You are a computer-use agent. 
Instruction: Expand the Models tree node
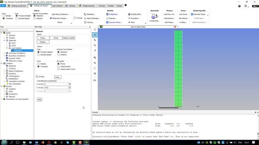(x=4, y=38)
